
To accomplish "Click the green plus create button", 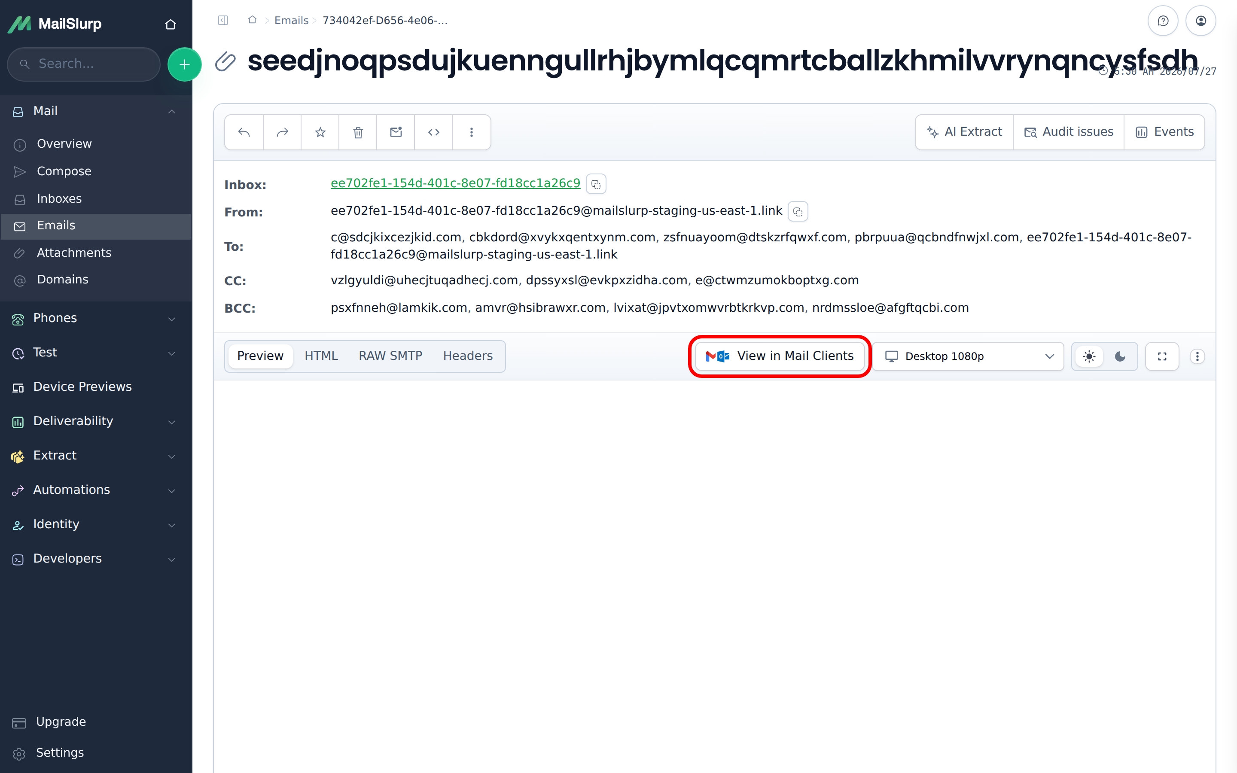I will coord(185,64).
